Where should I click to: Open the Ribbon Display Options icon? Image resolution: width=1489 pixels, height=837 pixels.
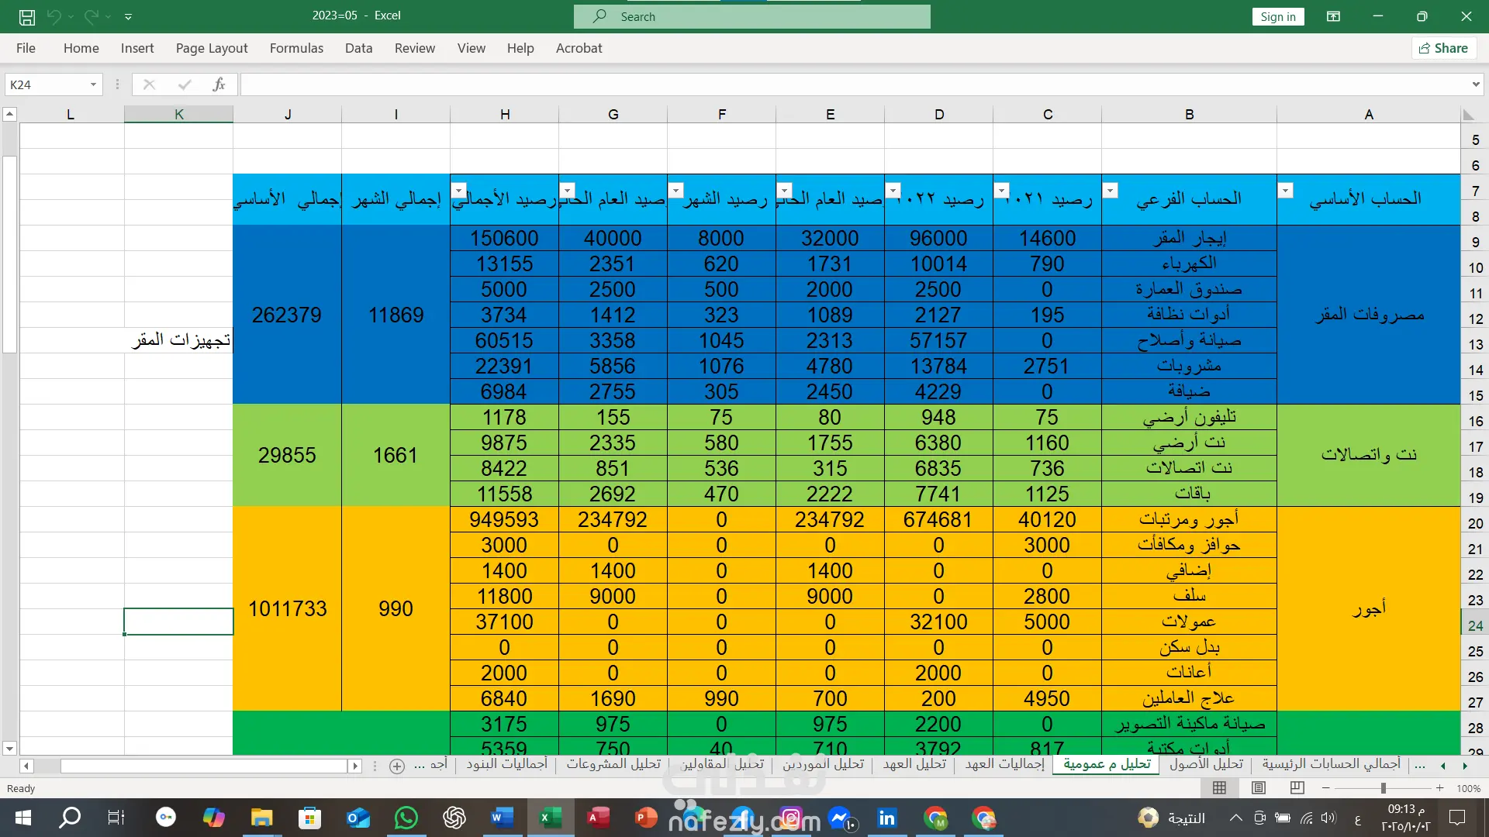(1333, 16)
